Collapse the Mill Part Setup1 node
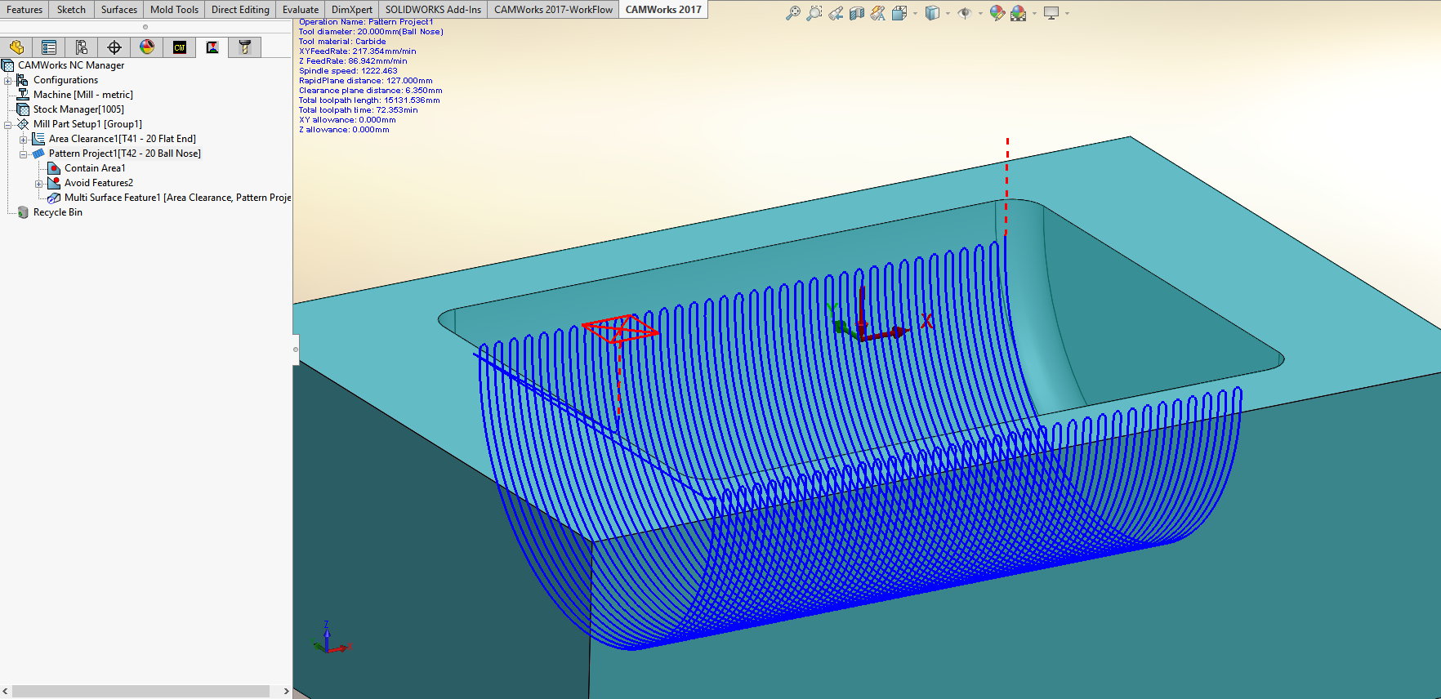The image size is (1441, 699). (x=8, y=124)
